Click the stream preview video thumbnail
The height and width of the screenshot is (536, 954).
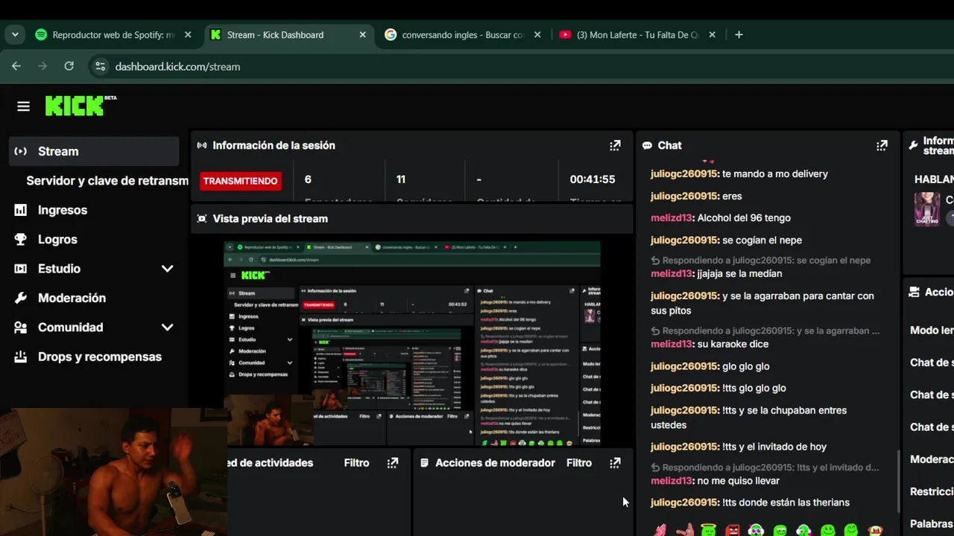click(x=412, y=344)
